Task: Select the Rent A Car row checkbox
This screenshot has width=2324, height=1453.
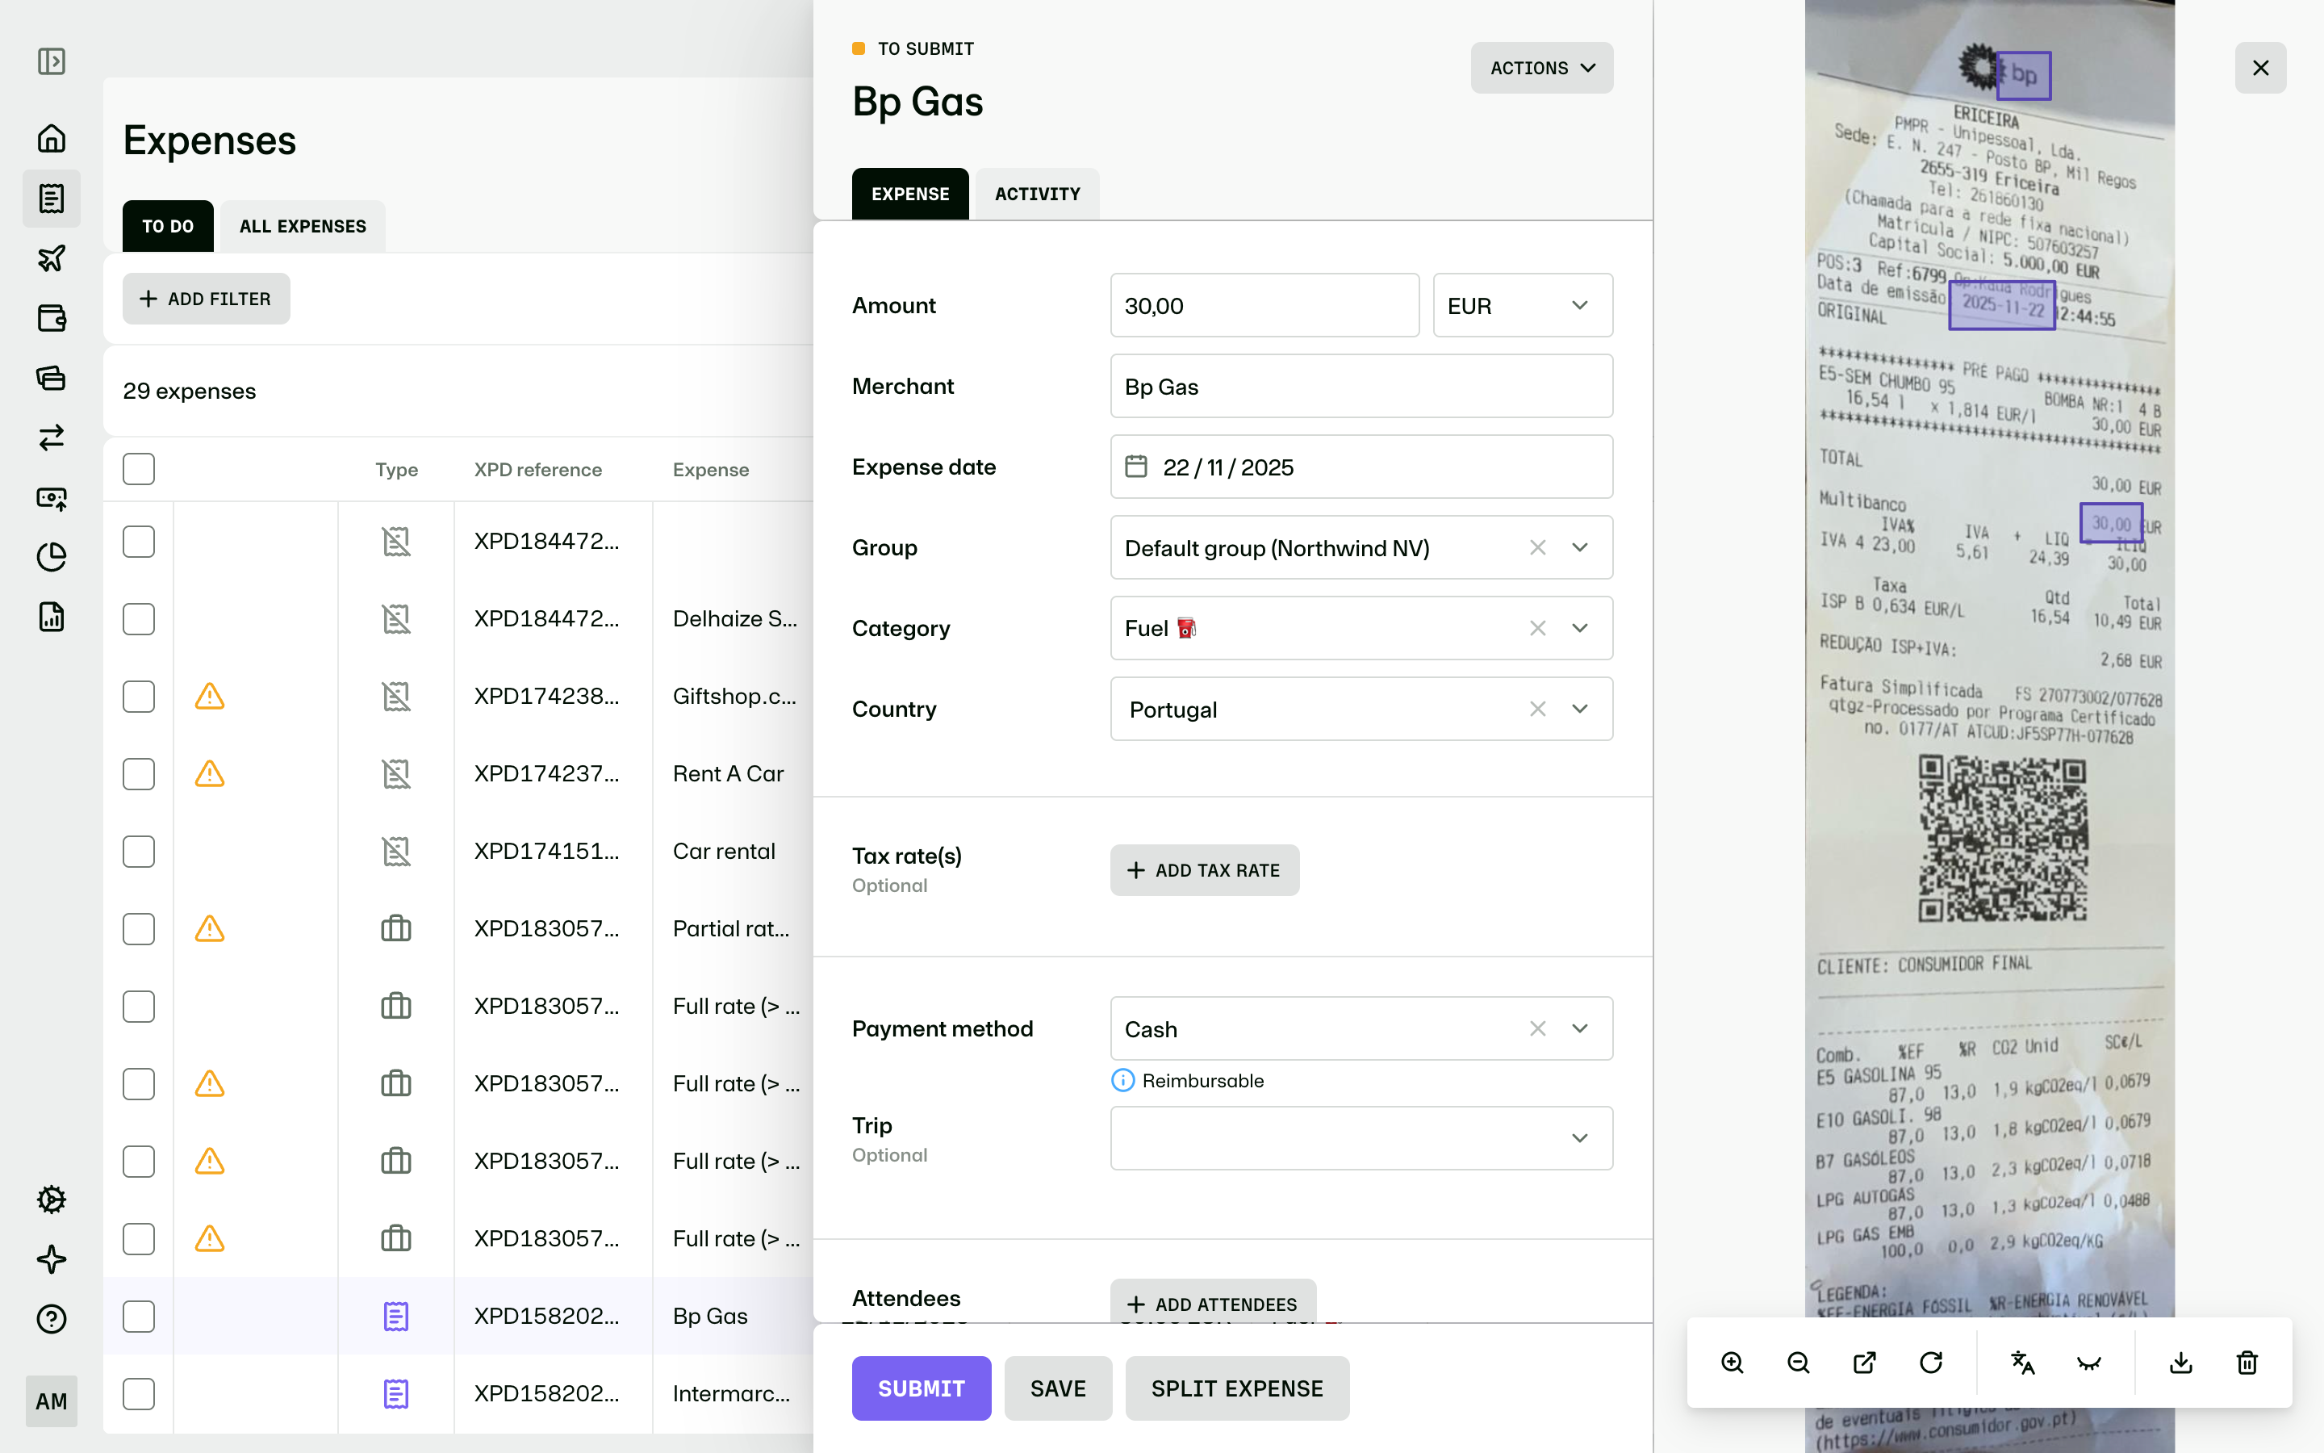Action: point(138,773)
